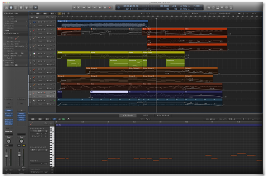266x176 pixels.
Task: Click the Setting button on left channel strip
Action: pyautogui.click(x=9, y=99)
